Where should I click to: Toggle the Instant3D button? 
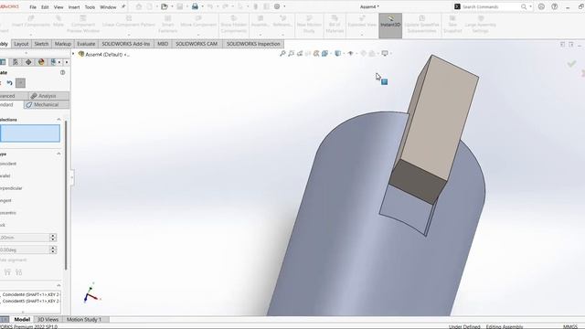pyautogui.click(x=390, y=26)
